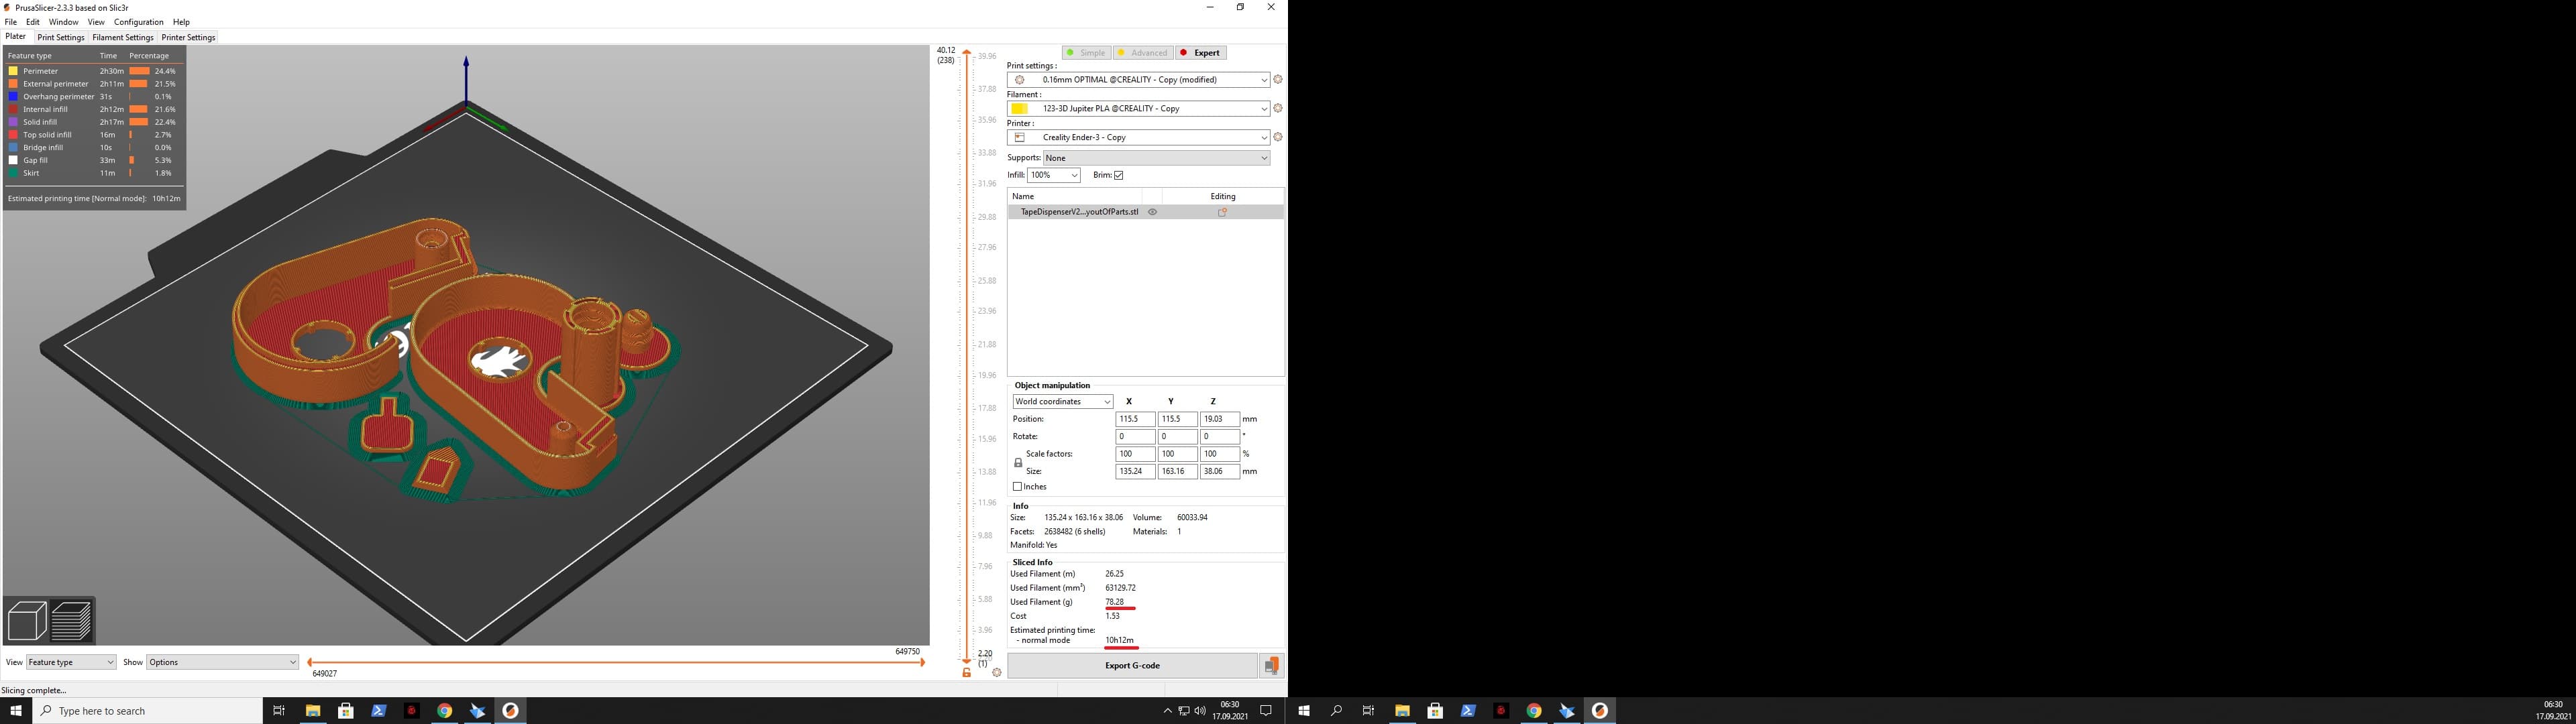Open the World coordinates dropdown
Image resolution: width=2576 pixels, height=724 pixels.
(1062, 402)
